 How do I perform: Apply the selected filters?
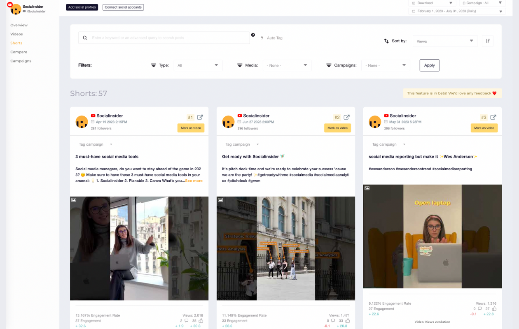tap(430, 65)
